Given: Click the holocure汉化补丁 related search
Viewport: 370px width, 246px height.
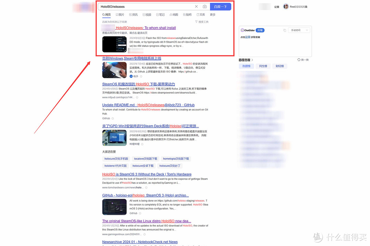Looking at the screenshot, I should tap(169, 166).
